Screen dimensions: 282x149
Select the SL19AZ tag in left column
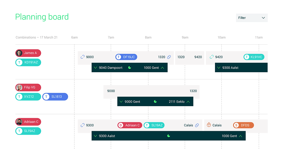[28, 131]
